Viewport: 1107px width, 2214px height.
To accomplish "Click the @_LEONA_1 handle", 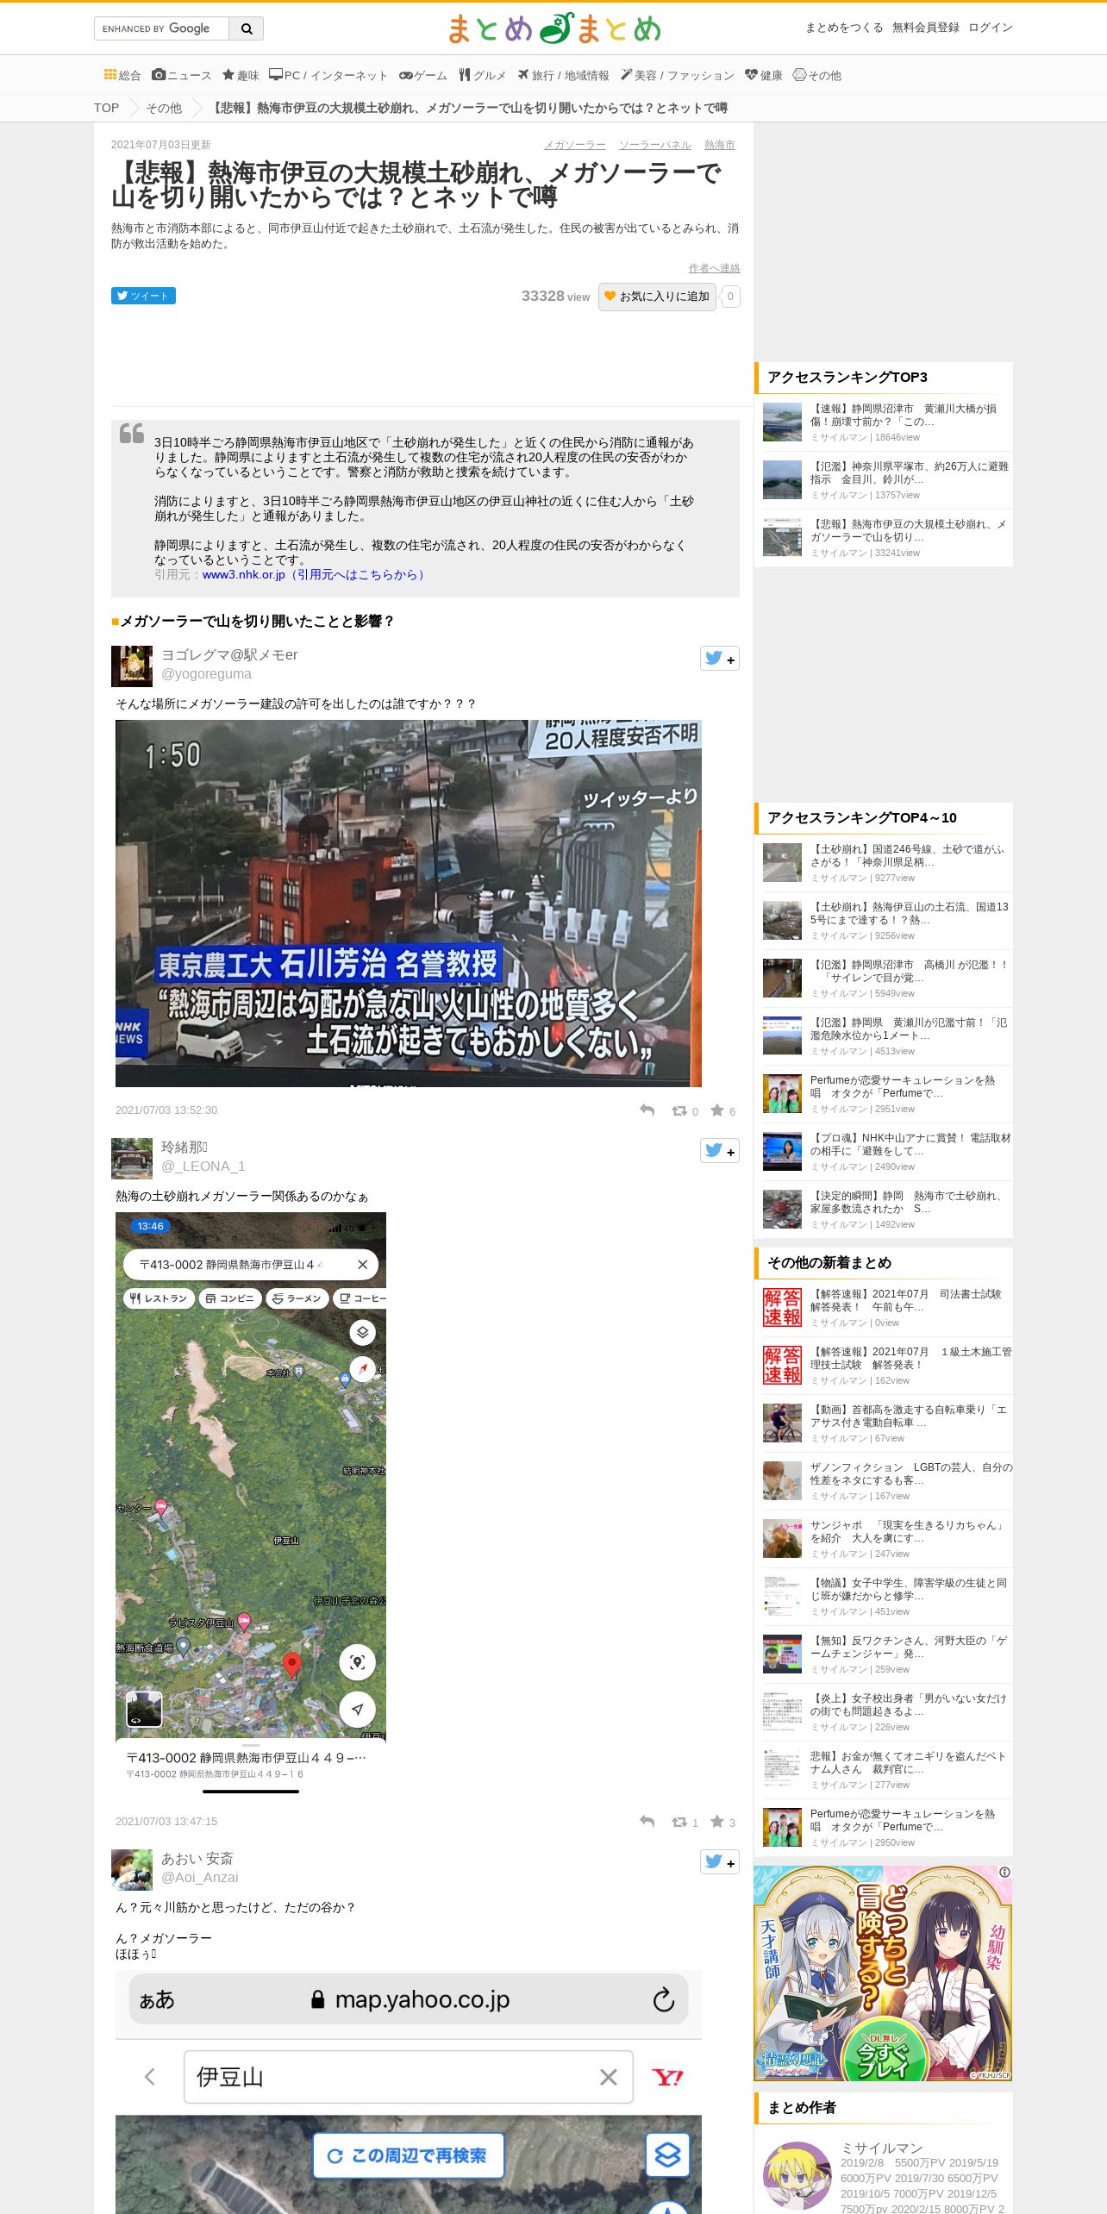I will point(203,1166).
